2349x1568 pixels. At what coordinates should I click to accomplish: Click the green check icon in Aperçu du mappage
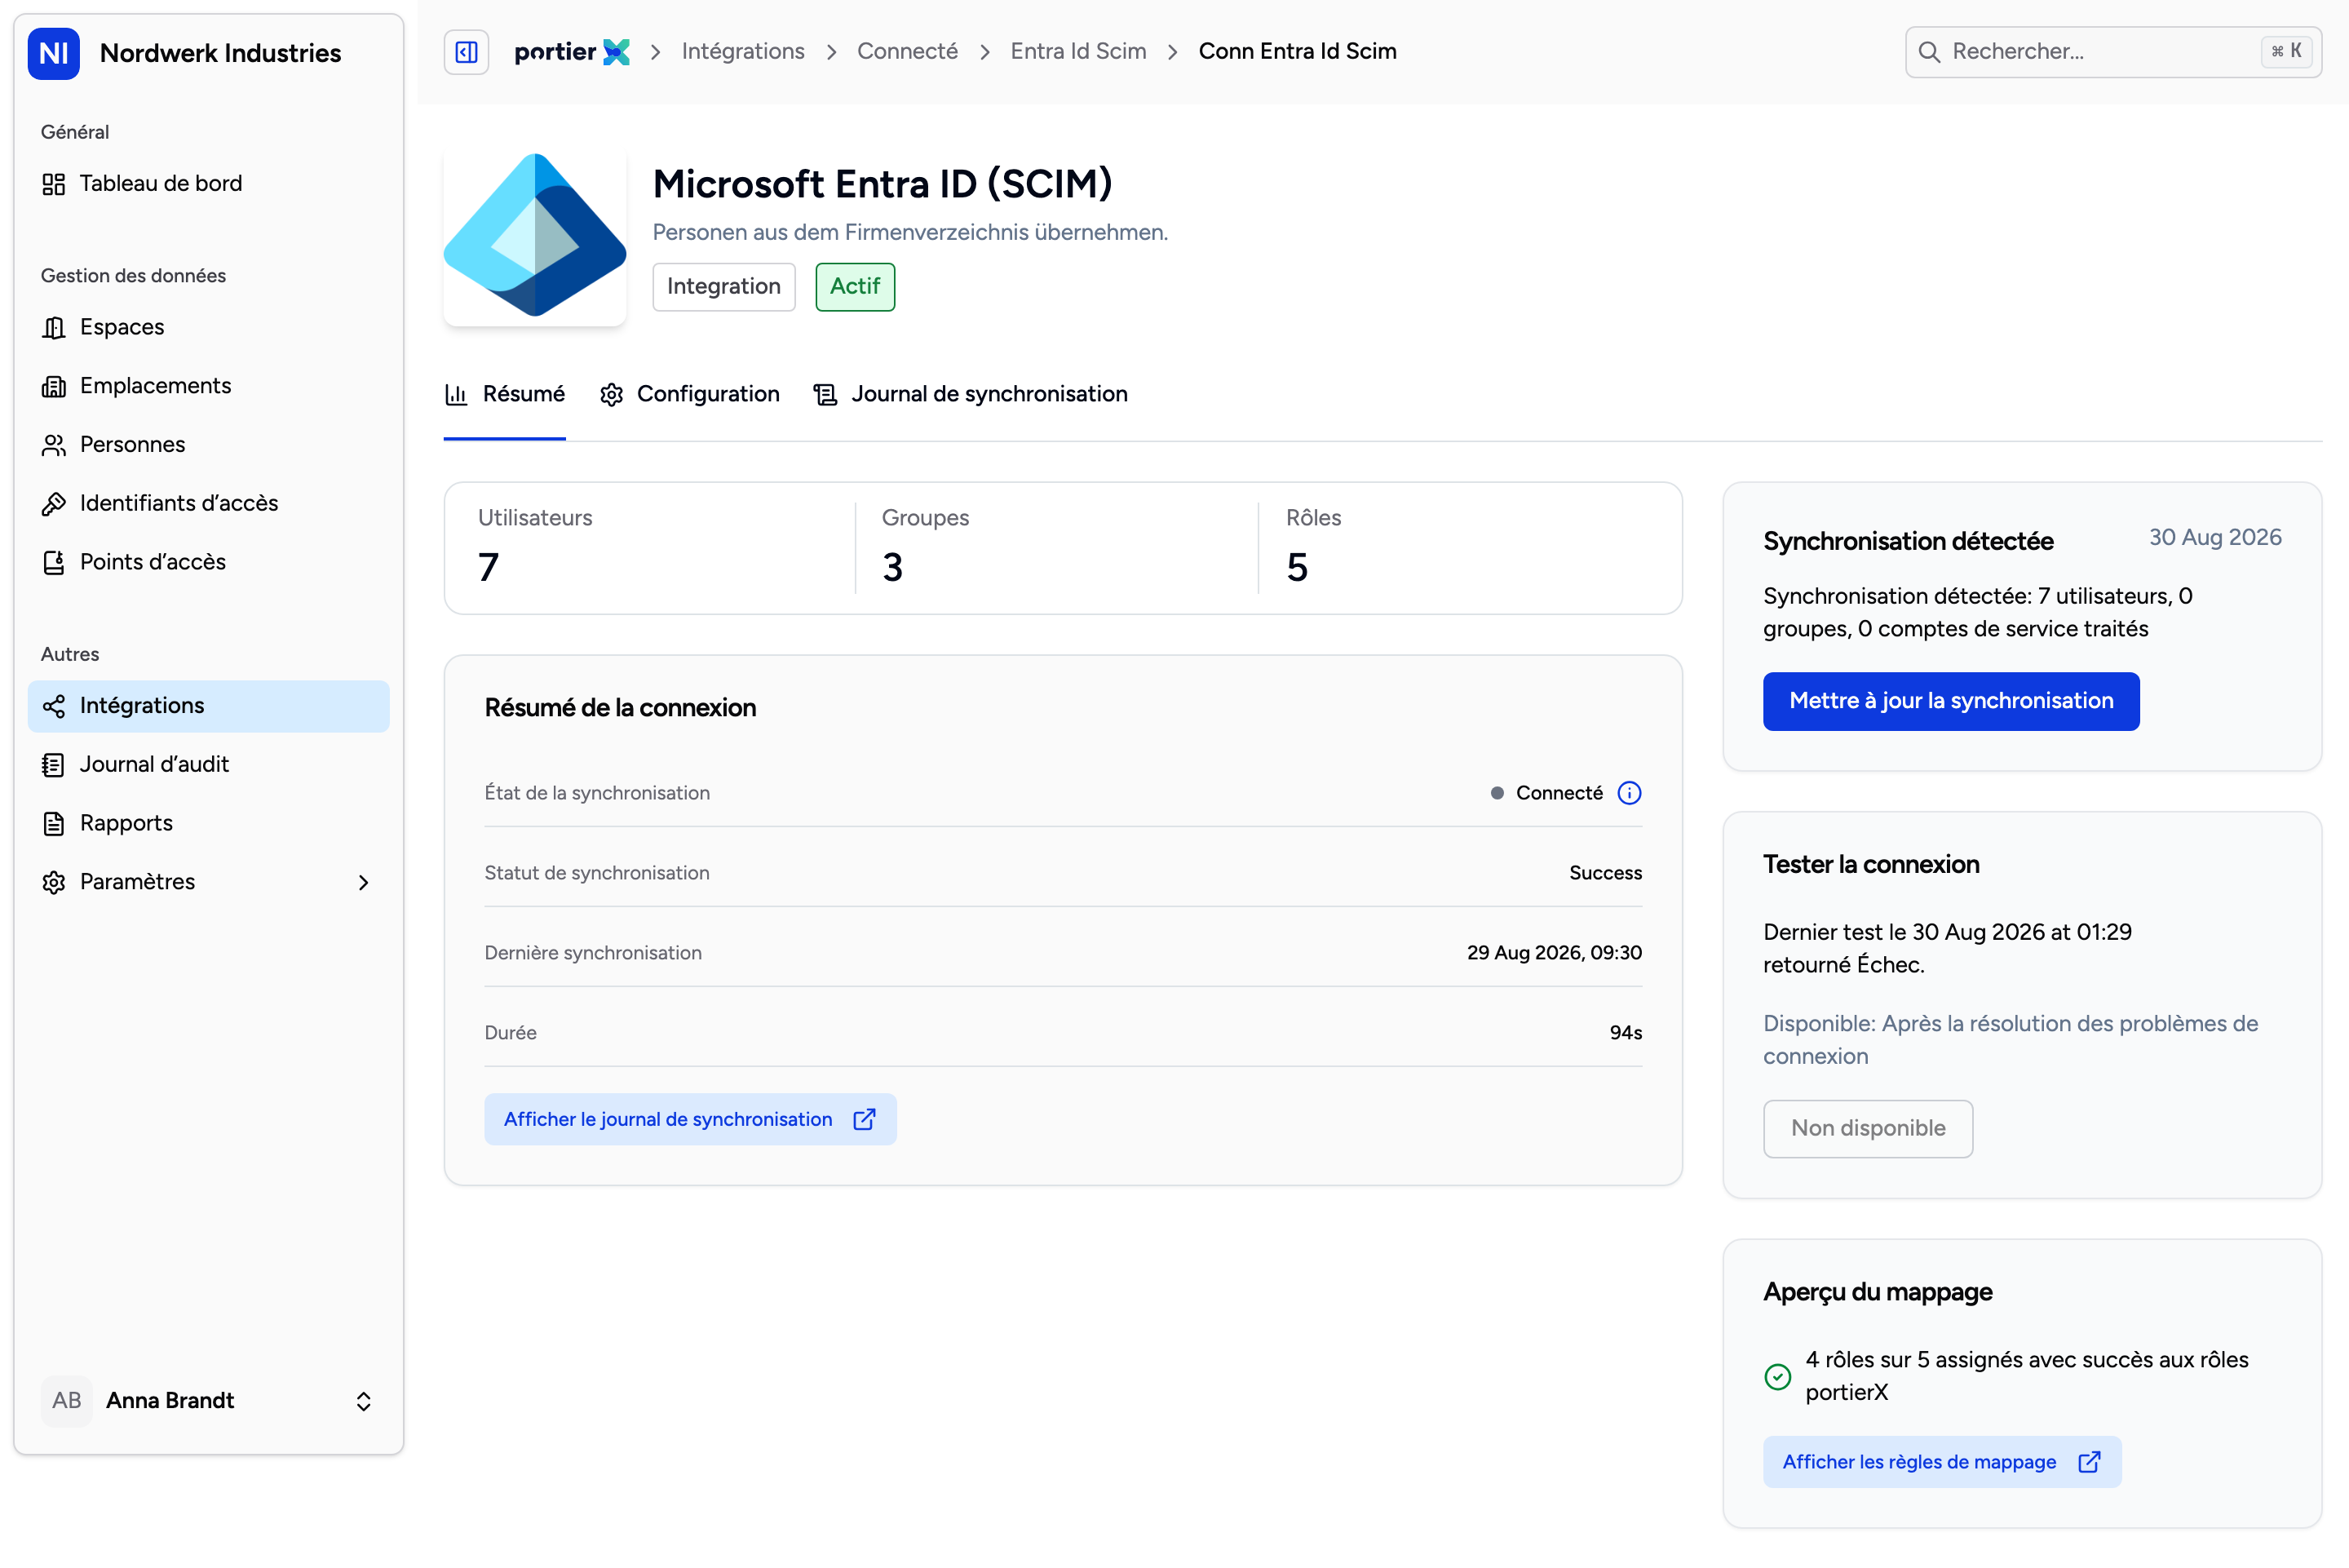[1777, 1377]
